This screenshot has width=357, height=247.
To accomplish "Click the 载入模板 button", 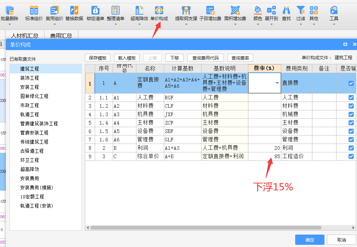I will tap(127, 58).
